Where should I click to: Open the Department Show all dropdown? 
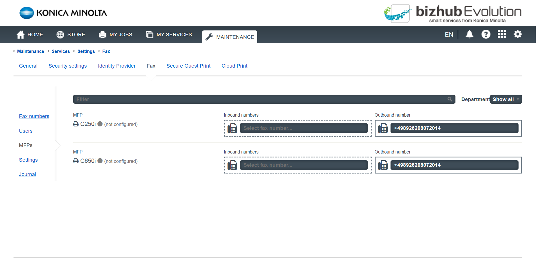coord(506,99)
